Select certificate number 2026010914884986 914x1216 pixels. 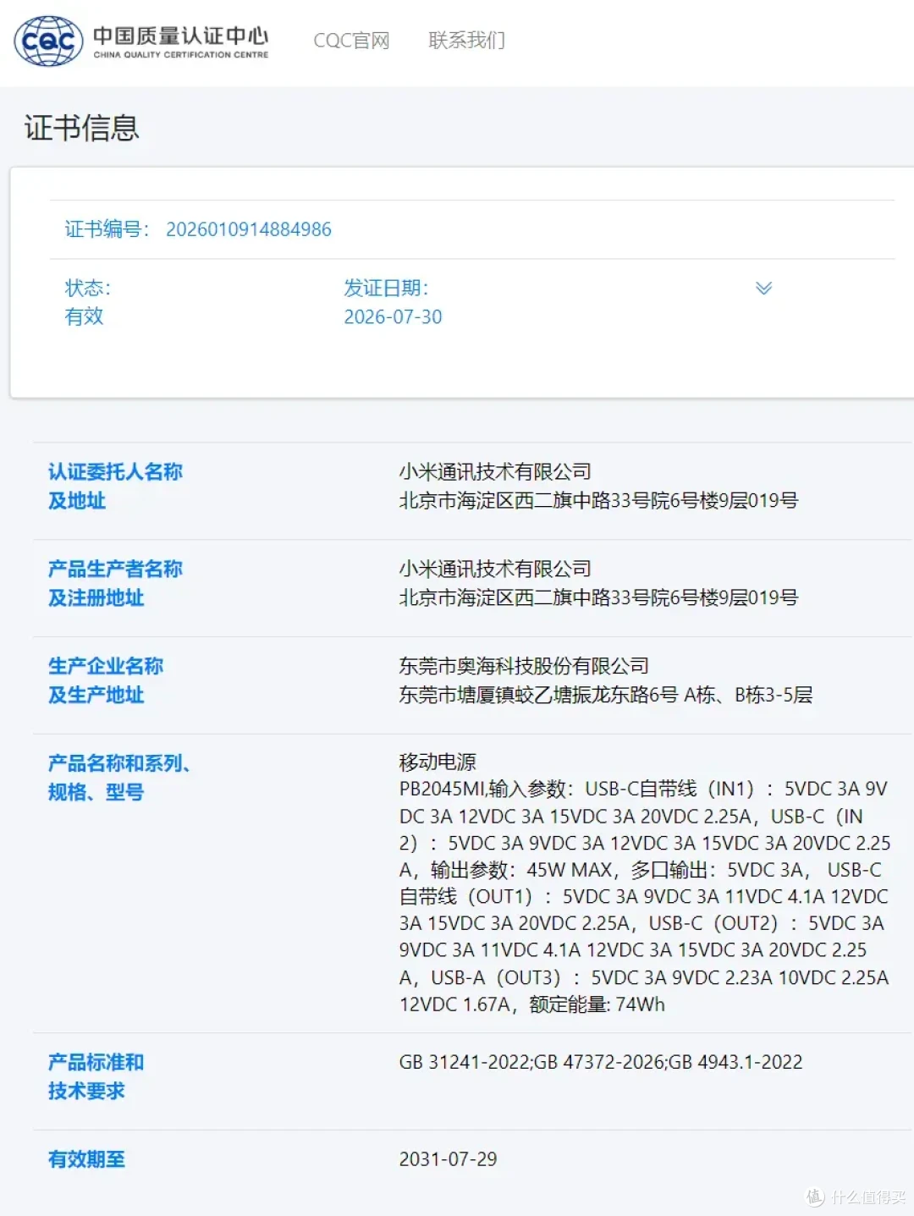pyautogui.click(x=249, y=229)
